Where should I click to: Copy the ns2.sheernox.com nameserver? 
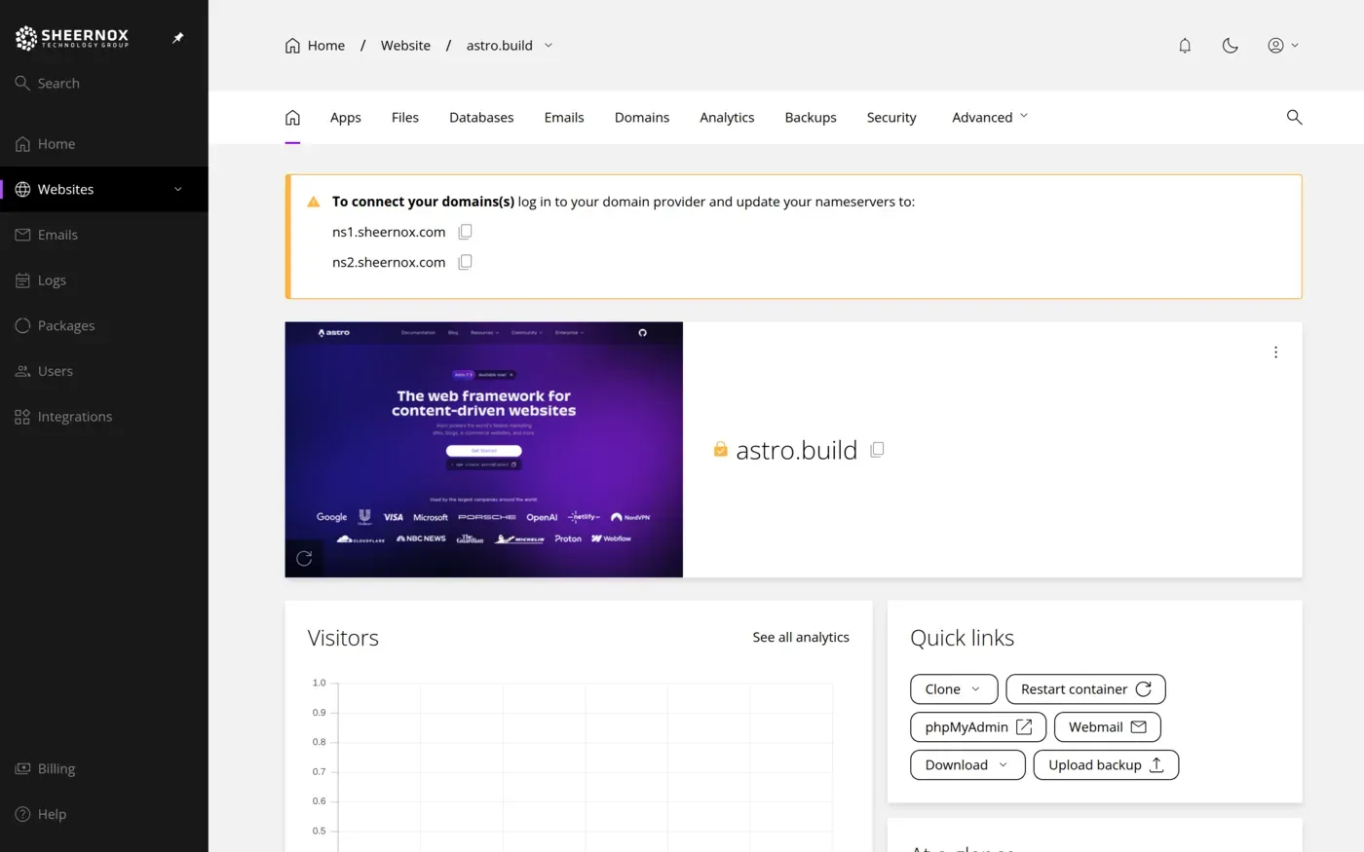[466, 262]
